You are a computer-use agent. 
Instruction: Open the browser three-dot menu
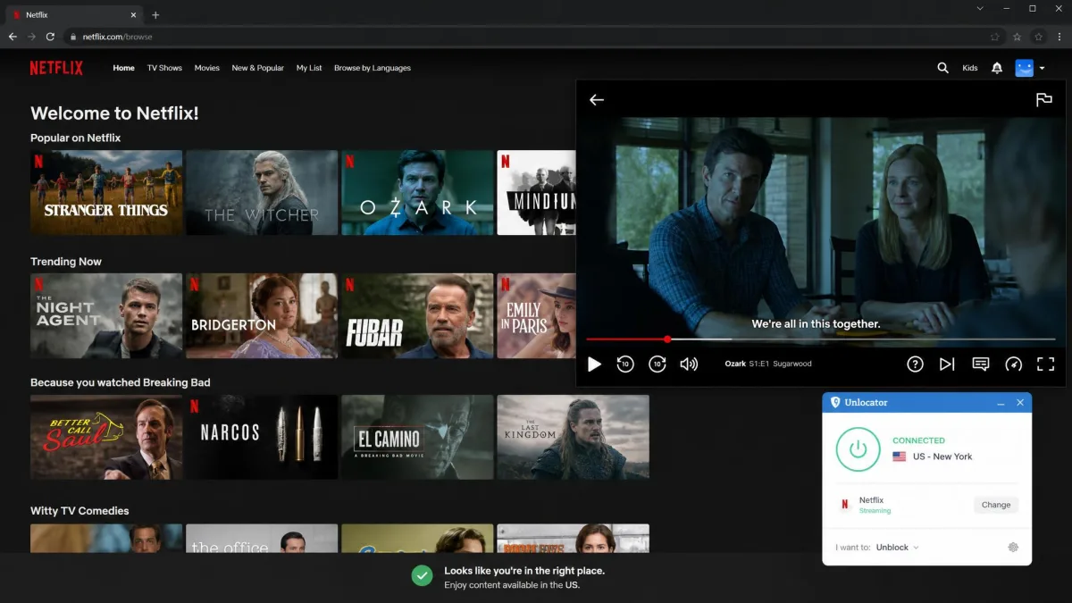coord(1059,37)
